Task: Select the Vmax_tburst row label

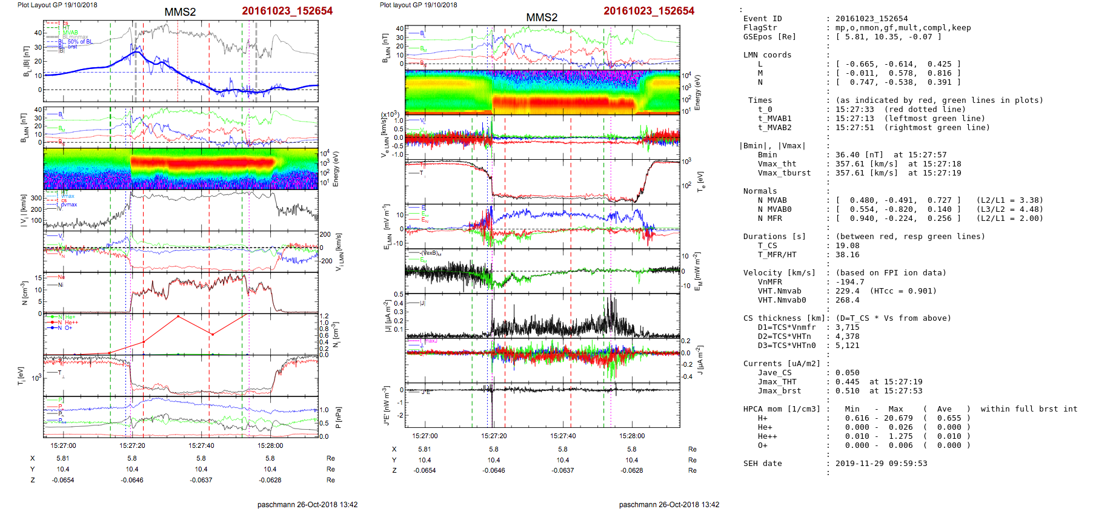Action: pyautogui.click(x=784, y=173)
